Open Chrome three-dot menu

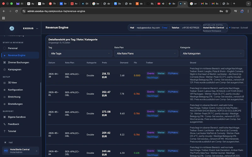(248, 11)
